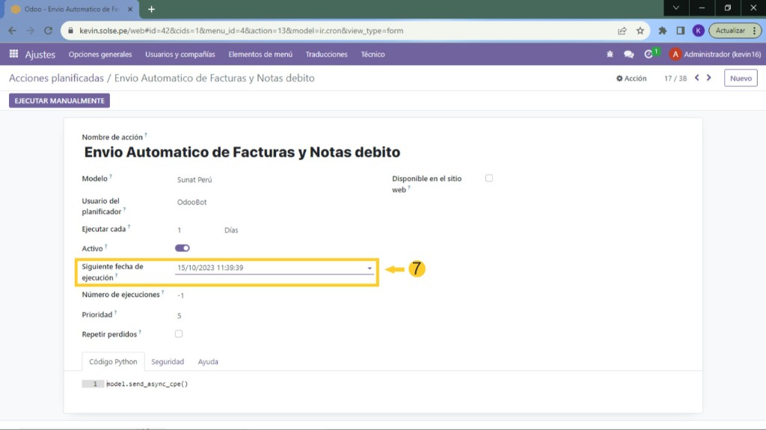The height and width of the screenshot is (430, 766).
Task: Open Administrador user account menu
Action: pos(714,55)
